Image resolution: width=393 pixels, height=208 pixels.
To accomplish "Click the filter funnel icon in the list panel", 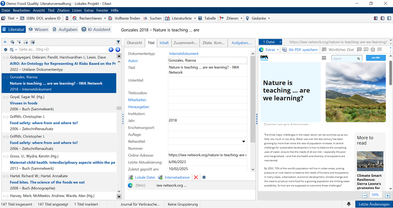I will pyautogui.click(x=118, y=42).
